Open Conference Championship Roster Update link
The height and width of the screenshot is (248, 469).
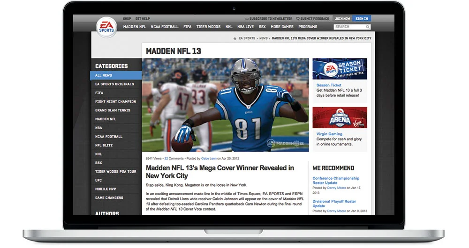coord(336,181)
